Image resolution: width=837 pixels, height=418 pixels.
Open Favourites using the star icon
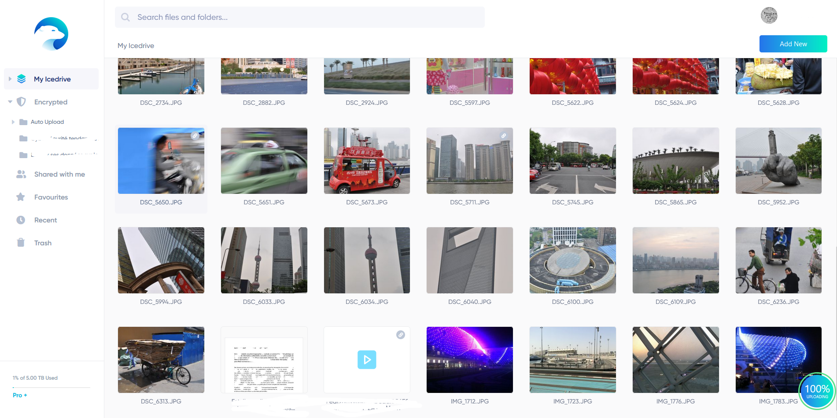coord(21,197)
